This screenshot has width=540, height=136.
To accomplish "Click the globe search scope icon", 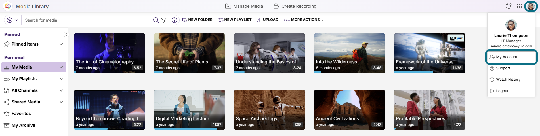I will pos(10,20).
